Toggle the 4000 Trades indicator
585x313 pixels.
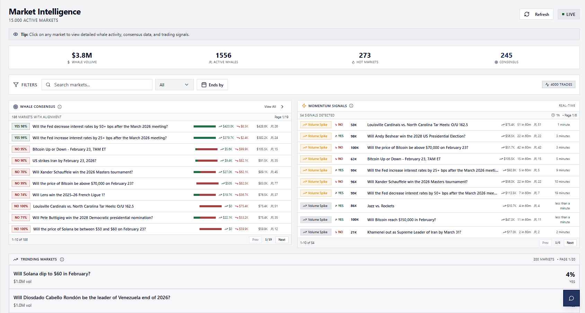pos(558,84)
